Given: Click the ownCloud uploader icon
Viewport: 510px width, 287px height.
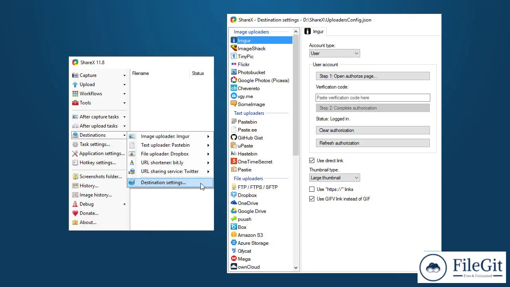Looking at the screenshot, I should [x=234, y=267].
